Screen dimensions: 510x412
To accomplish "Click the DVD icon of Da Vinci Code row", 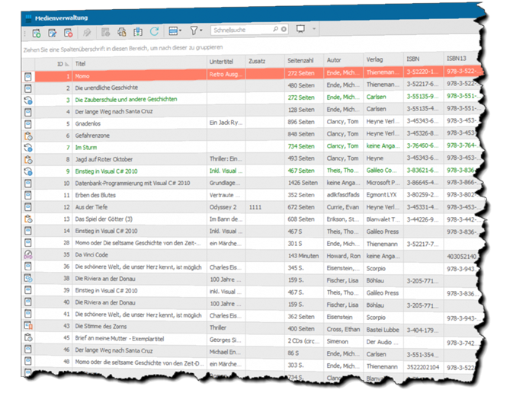I will pyautogui.click(x=28, y=254).
